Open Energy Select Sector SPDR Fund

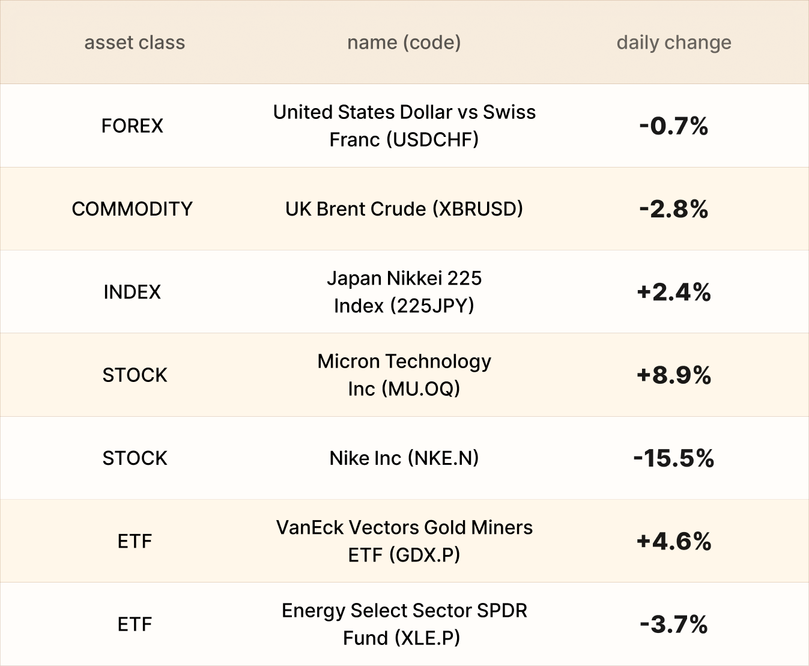click(x=404, y=624)
